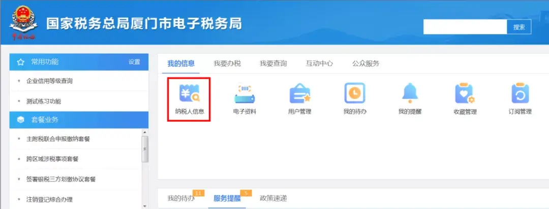Click the 设置 link in 常用功能

pyautogui.click(x=134, y=62)
